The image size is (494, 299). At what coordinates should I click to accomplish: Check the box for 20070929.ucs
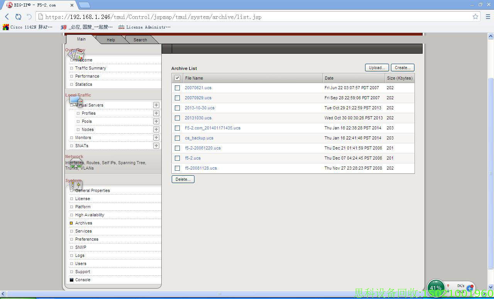click(x=177, y=98)
